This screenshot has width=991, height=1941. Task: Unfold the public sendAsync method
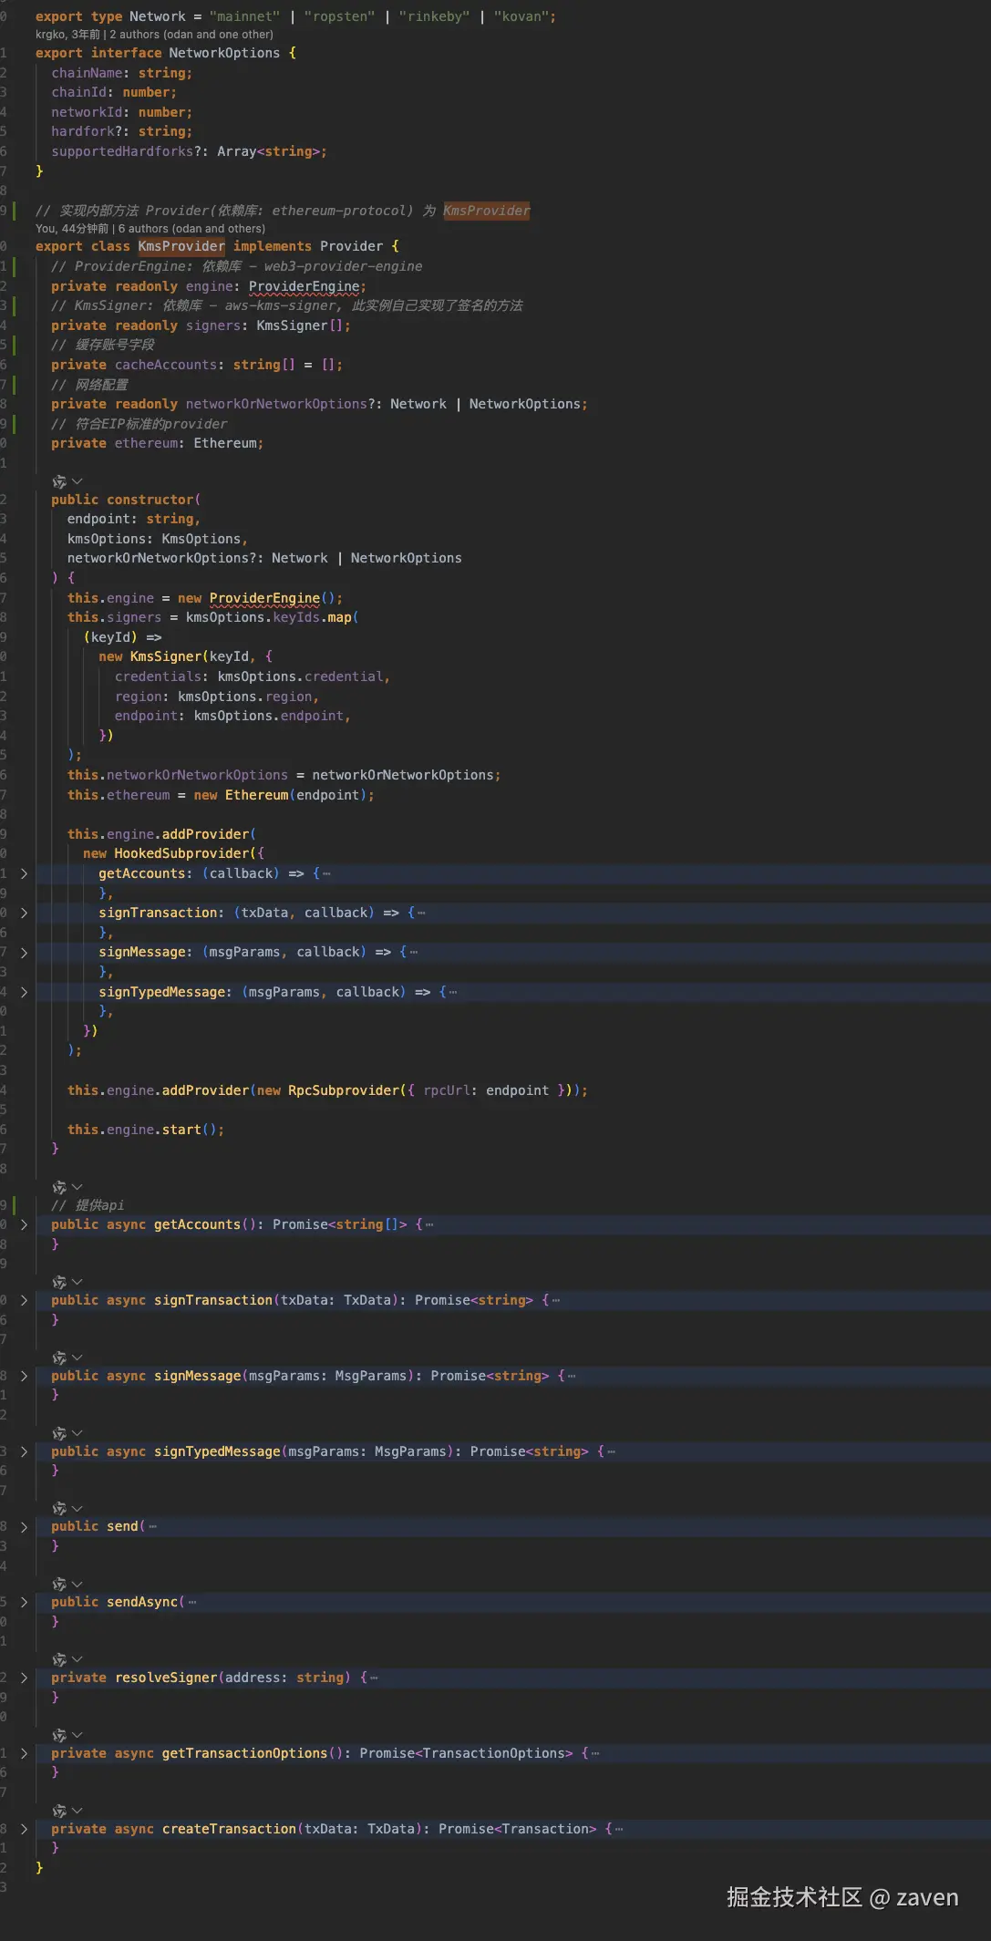click(x=24, y=1602)
